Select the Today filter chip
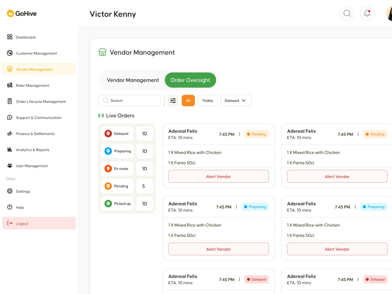Viewport: 392px width, 294px height. (x=207, y=100)
